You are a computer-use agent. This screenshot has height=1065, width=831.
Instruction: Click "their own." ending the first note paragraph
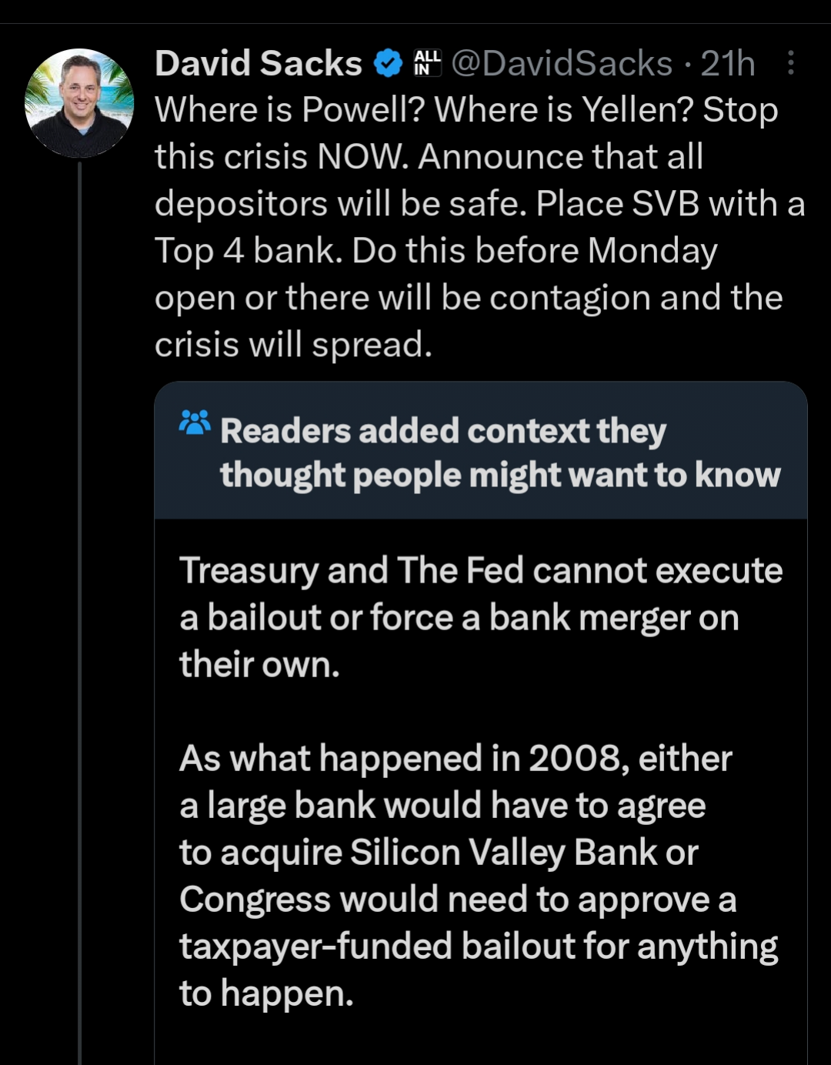[x=259, y=664]
